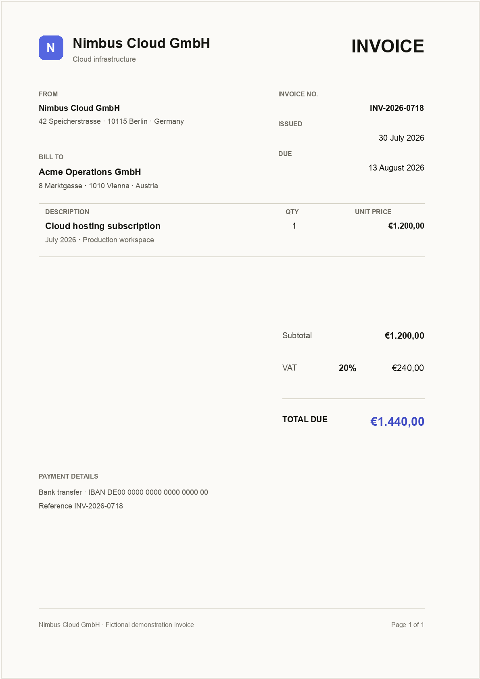Click the Nimbus Cloud GmbH company title
Screen dimensions: 480x679
pyautogui.click(x=141, y=43)
